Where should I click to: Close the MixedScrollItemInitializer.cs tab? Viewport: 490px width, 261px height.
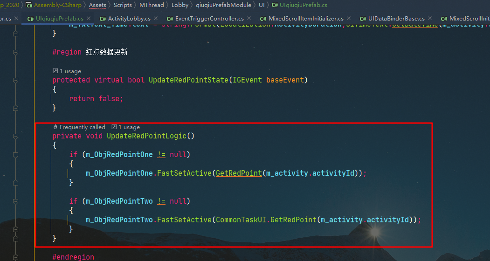(x=348, y=18)
